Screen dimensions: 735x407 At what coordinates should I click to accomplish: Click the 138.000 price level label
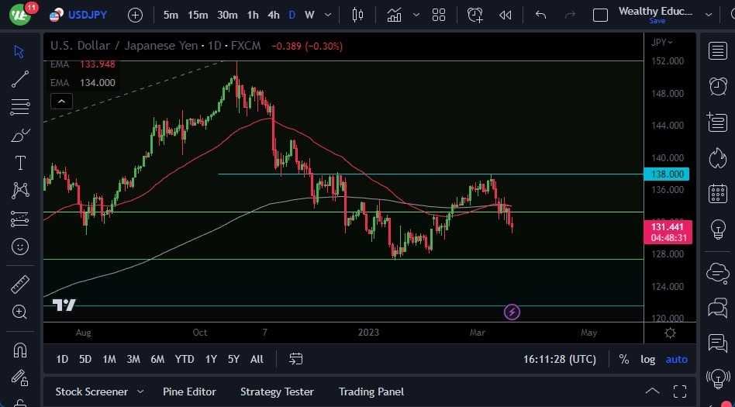[x=668, y=174]
